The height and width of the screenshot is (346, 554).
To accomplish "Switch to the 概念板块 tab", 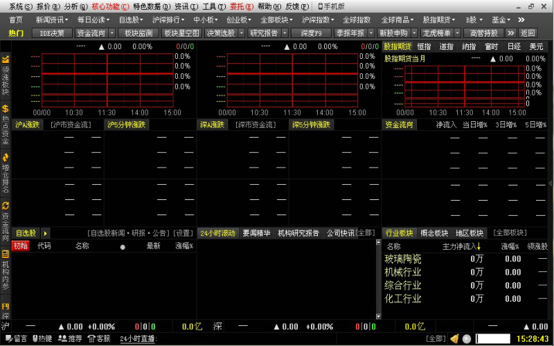I will [435, 233].
